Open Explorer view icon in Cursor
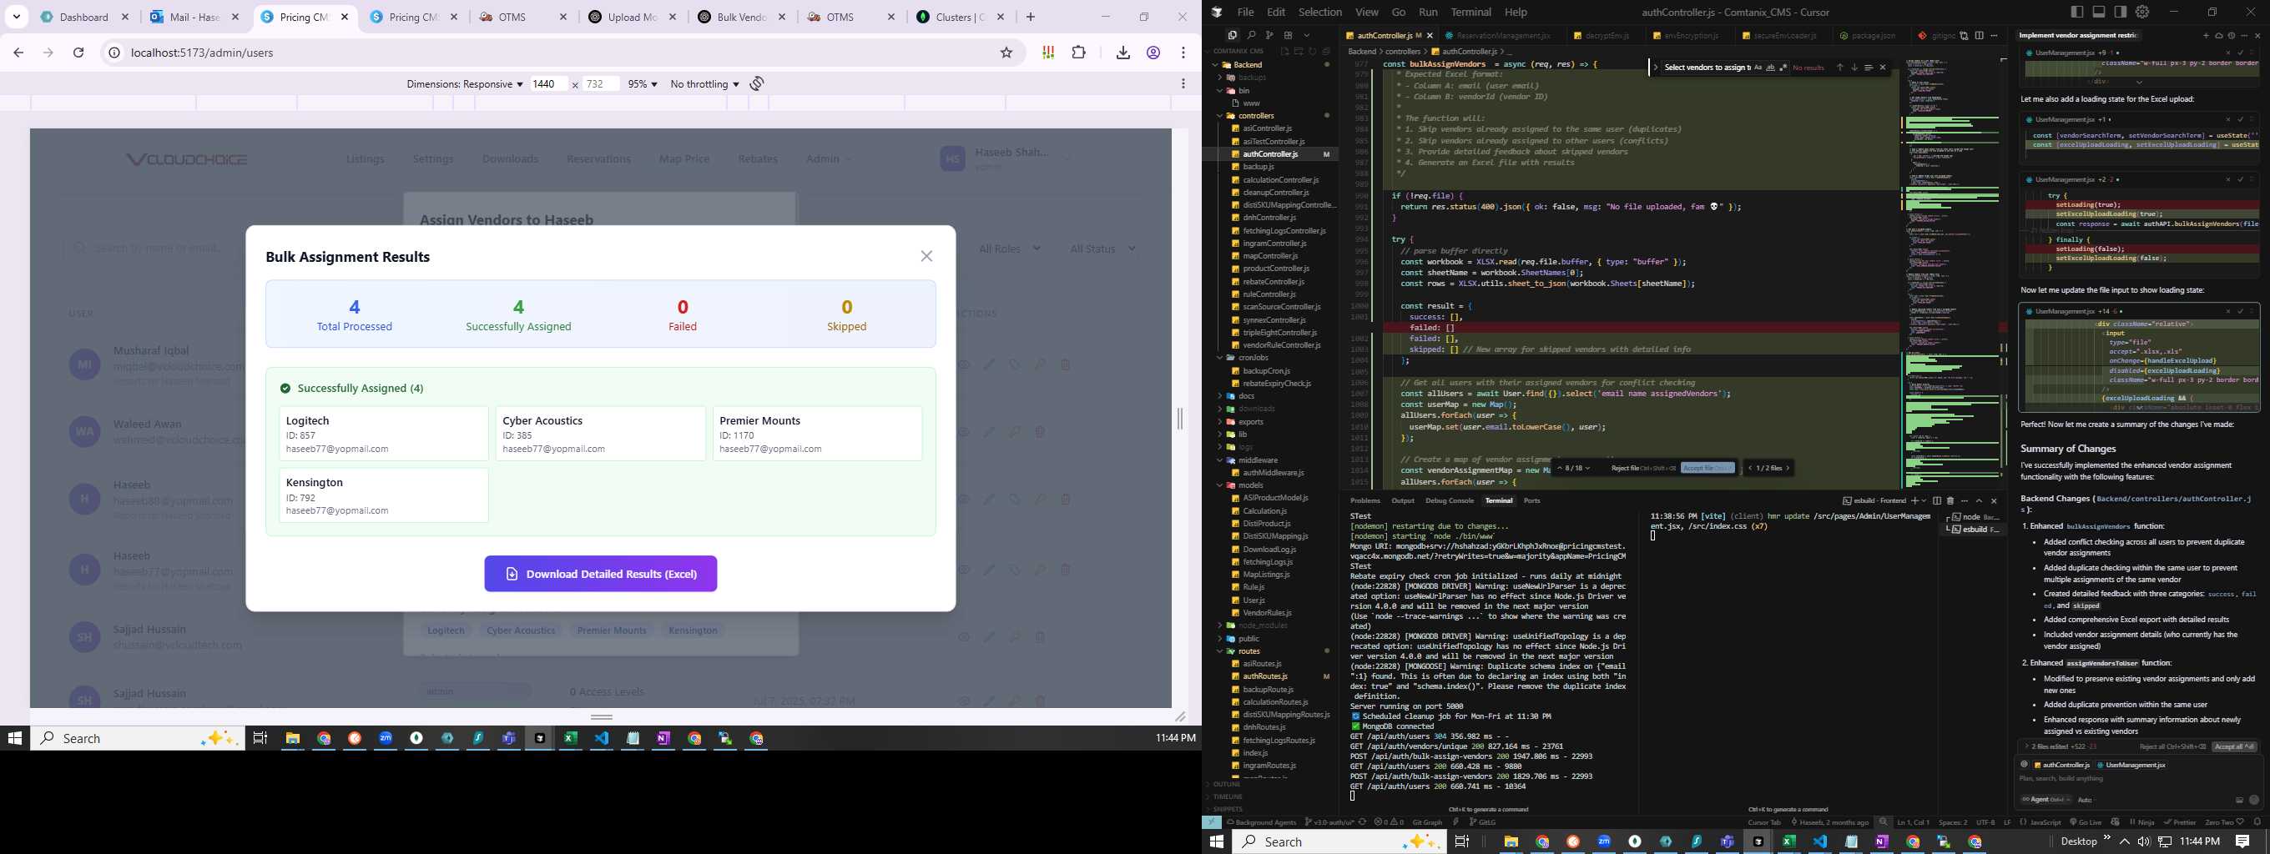The height and width of the screenshot is (854, 2270). click(1232, 35)
